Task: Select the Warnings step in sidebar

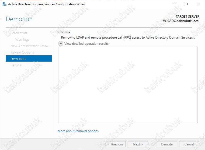Action: (22, 40)
